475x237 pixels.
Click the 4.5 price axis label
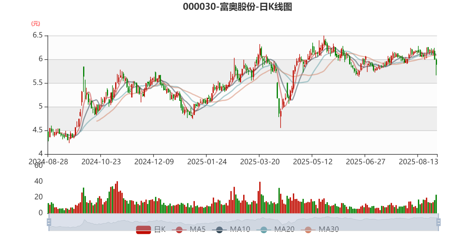[38, 130]
